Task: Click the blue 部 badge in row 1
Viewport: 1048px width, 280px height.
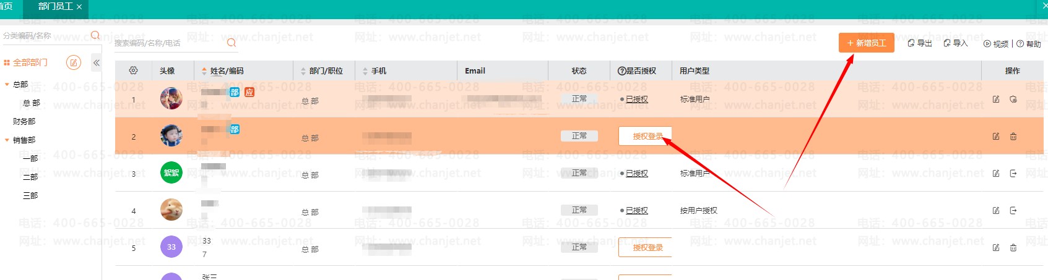Action: tap(235, 92)
